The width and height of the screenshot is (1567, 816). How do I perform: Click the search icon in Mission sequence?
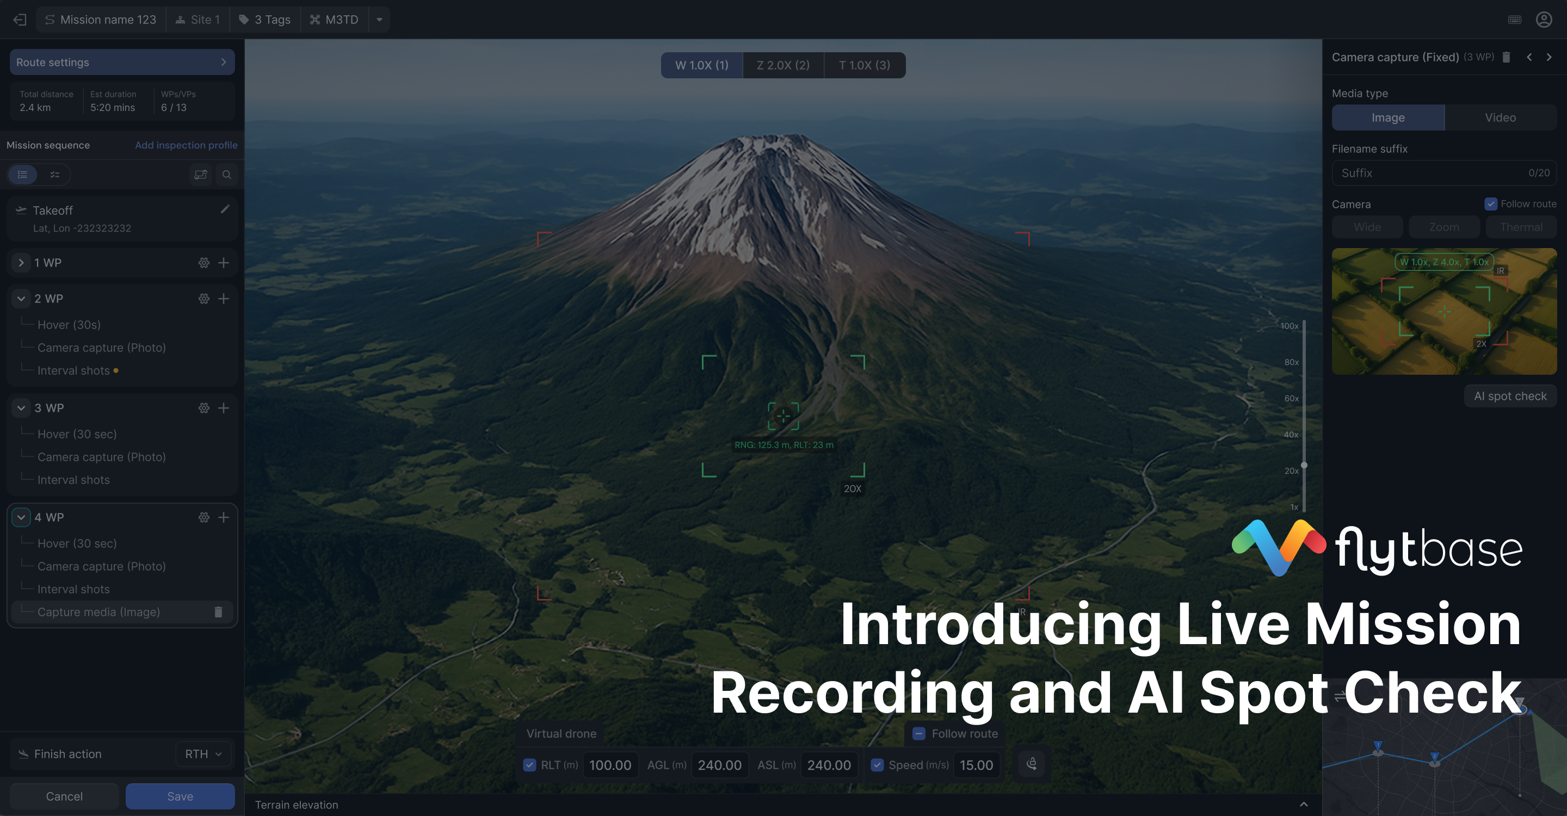click(226, 175)
